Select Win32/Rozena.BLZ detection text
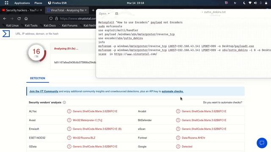The width and height of the screenshot is (271, 152). tap(84, 138)
